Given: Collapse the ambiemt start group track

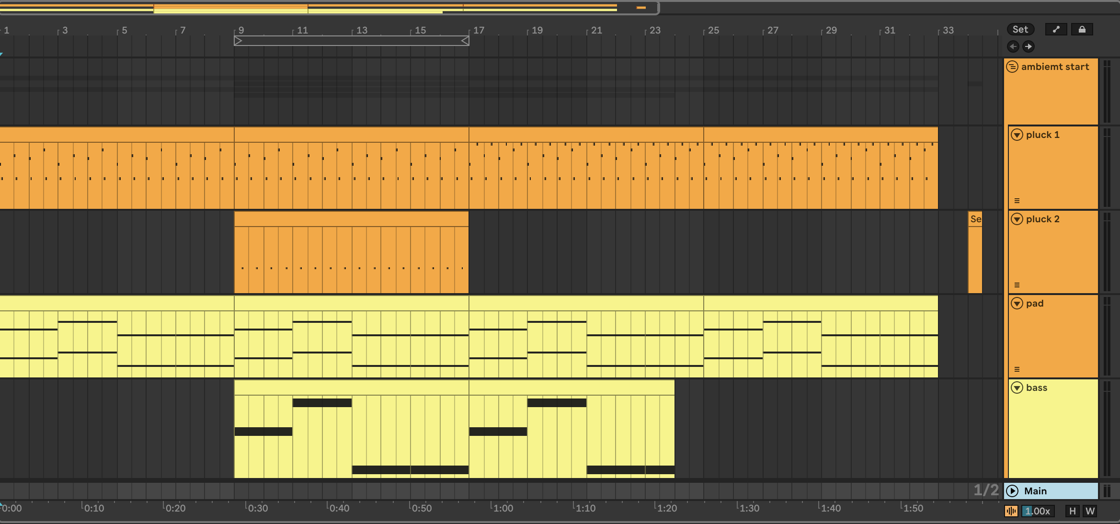Looking at the screenshot, I should click(x=1012, y=67).
